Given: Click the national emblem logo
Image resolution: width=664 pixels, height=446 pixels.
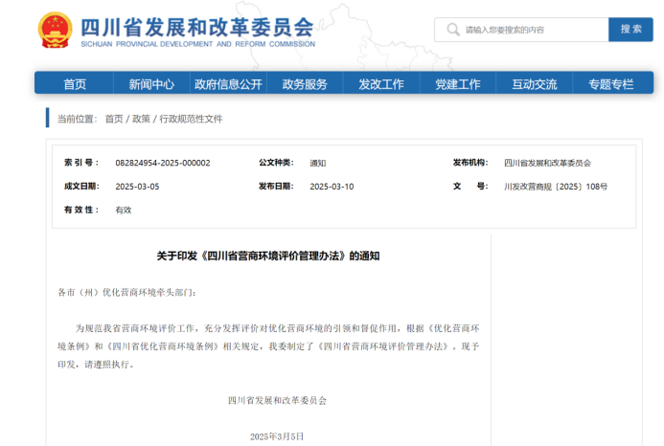Looking at the screenshot, I should (56, 32).
